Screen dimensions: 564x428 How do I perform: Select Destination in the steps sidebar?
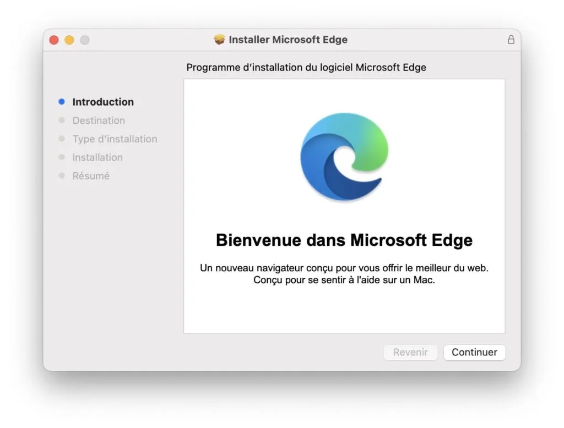pyautogui.click(x=99, y=120)
